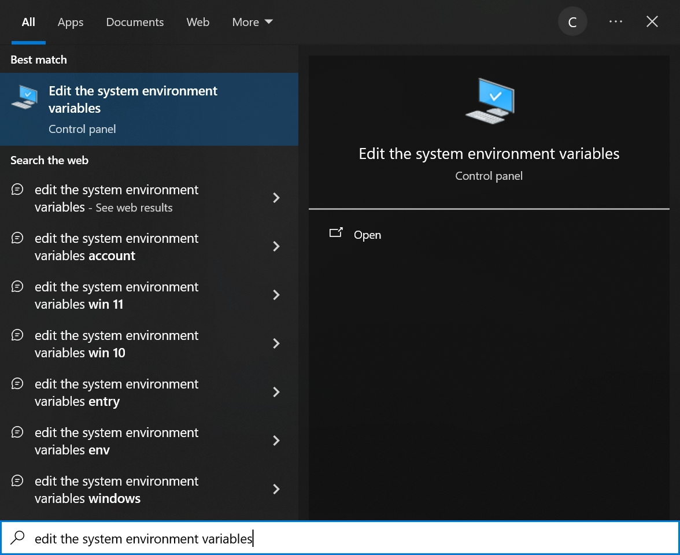Click the Open button in the preview pane
This screenshot has height=555, width=680.
[x=367, y=235]
